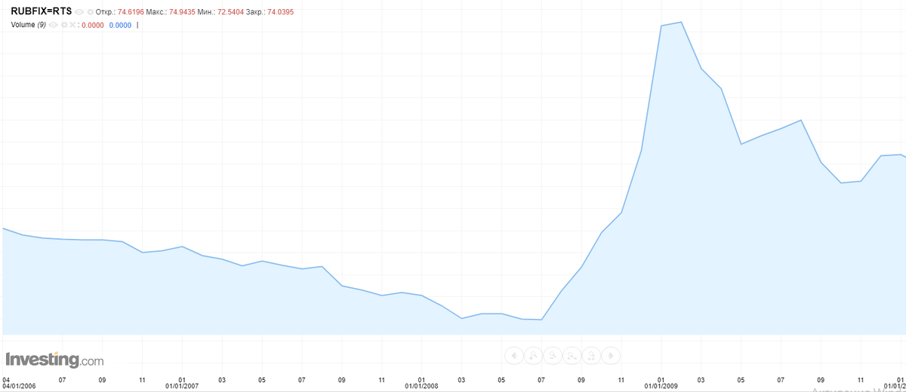Remove Volume indicator with X icon
This screenshot has height=392, width=906.
pos(72,25)
